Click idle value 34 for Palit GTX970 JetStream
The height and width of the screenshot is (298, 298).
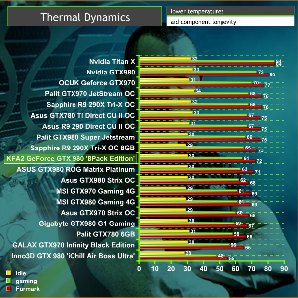(198, 91)
